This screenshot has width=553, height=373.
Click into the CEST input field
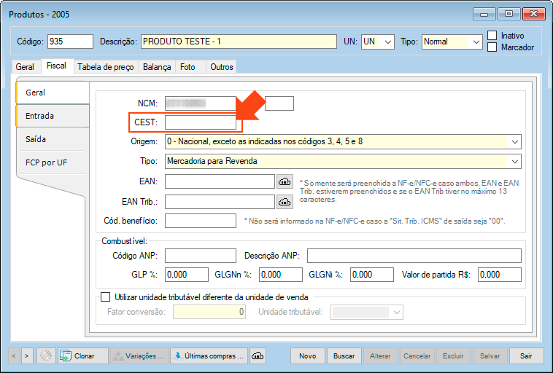point(200,122)
